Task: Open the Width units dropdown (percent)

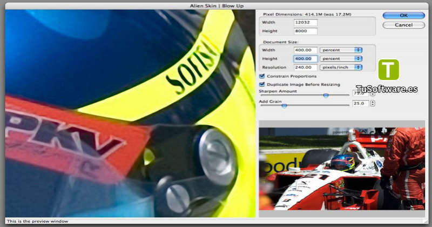Action: [x=341, y=50]
